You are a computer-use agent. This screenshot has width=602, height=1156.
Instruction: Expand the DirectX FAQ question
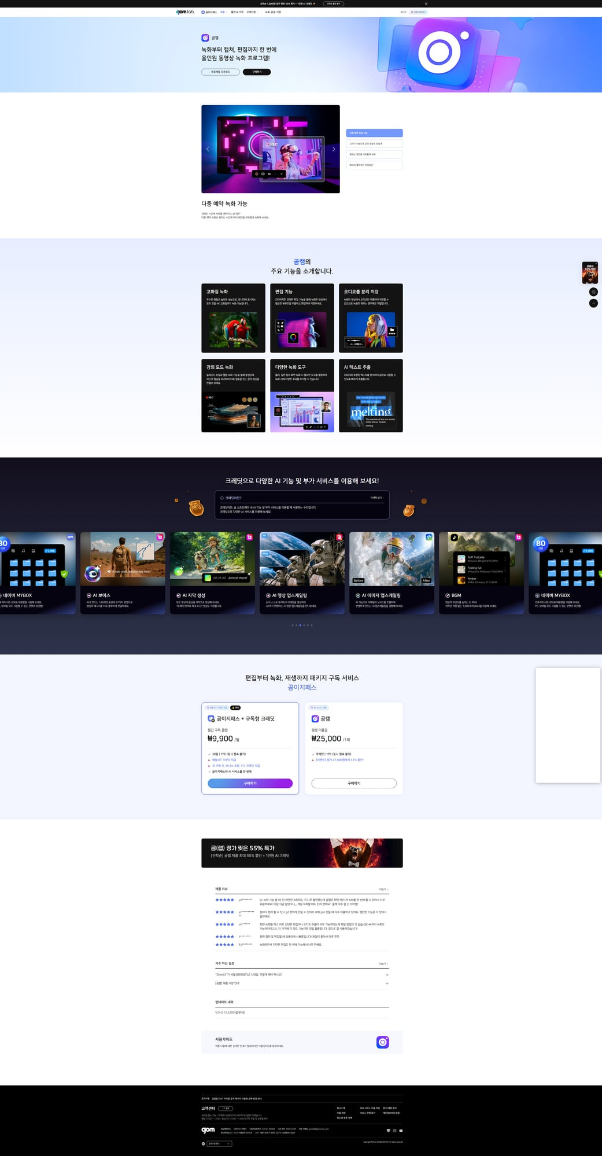(302, 975)
